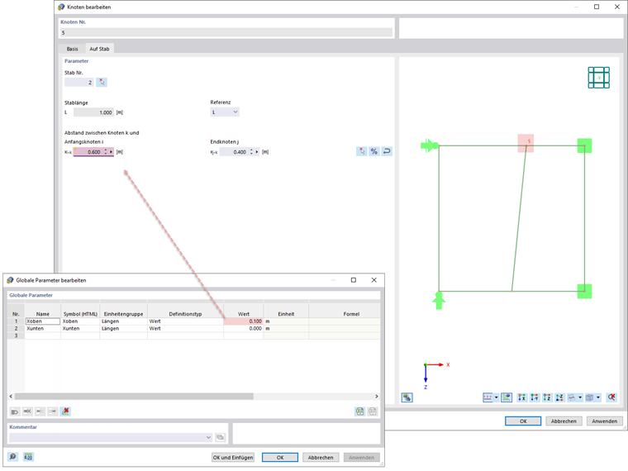This screenshot has height=471, width=628.
Task: Click the work plane view icon in preview toolbar
Action: click(572, 397)
